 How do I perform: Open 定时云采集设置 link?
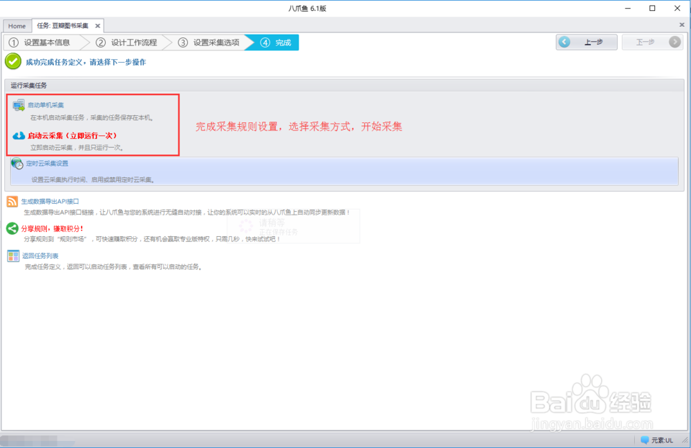coord(47,164)
